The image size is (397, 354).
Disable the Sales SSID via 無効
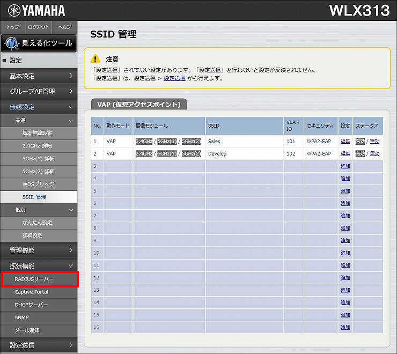(x=374, y=141)
